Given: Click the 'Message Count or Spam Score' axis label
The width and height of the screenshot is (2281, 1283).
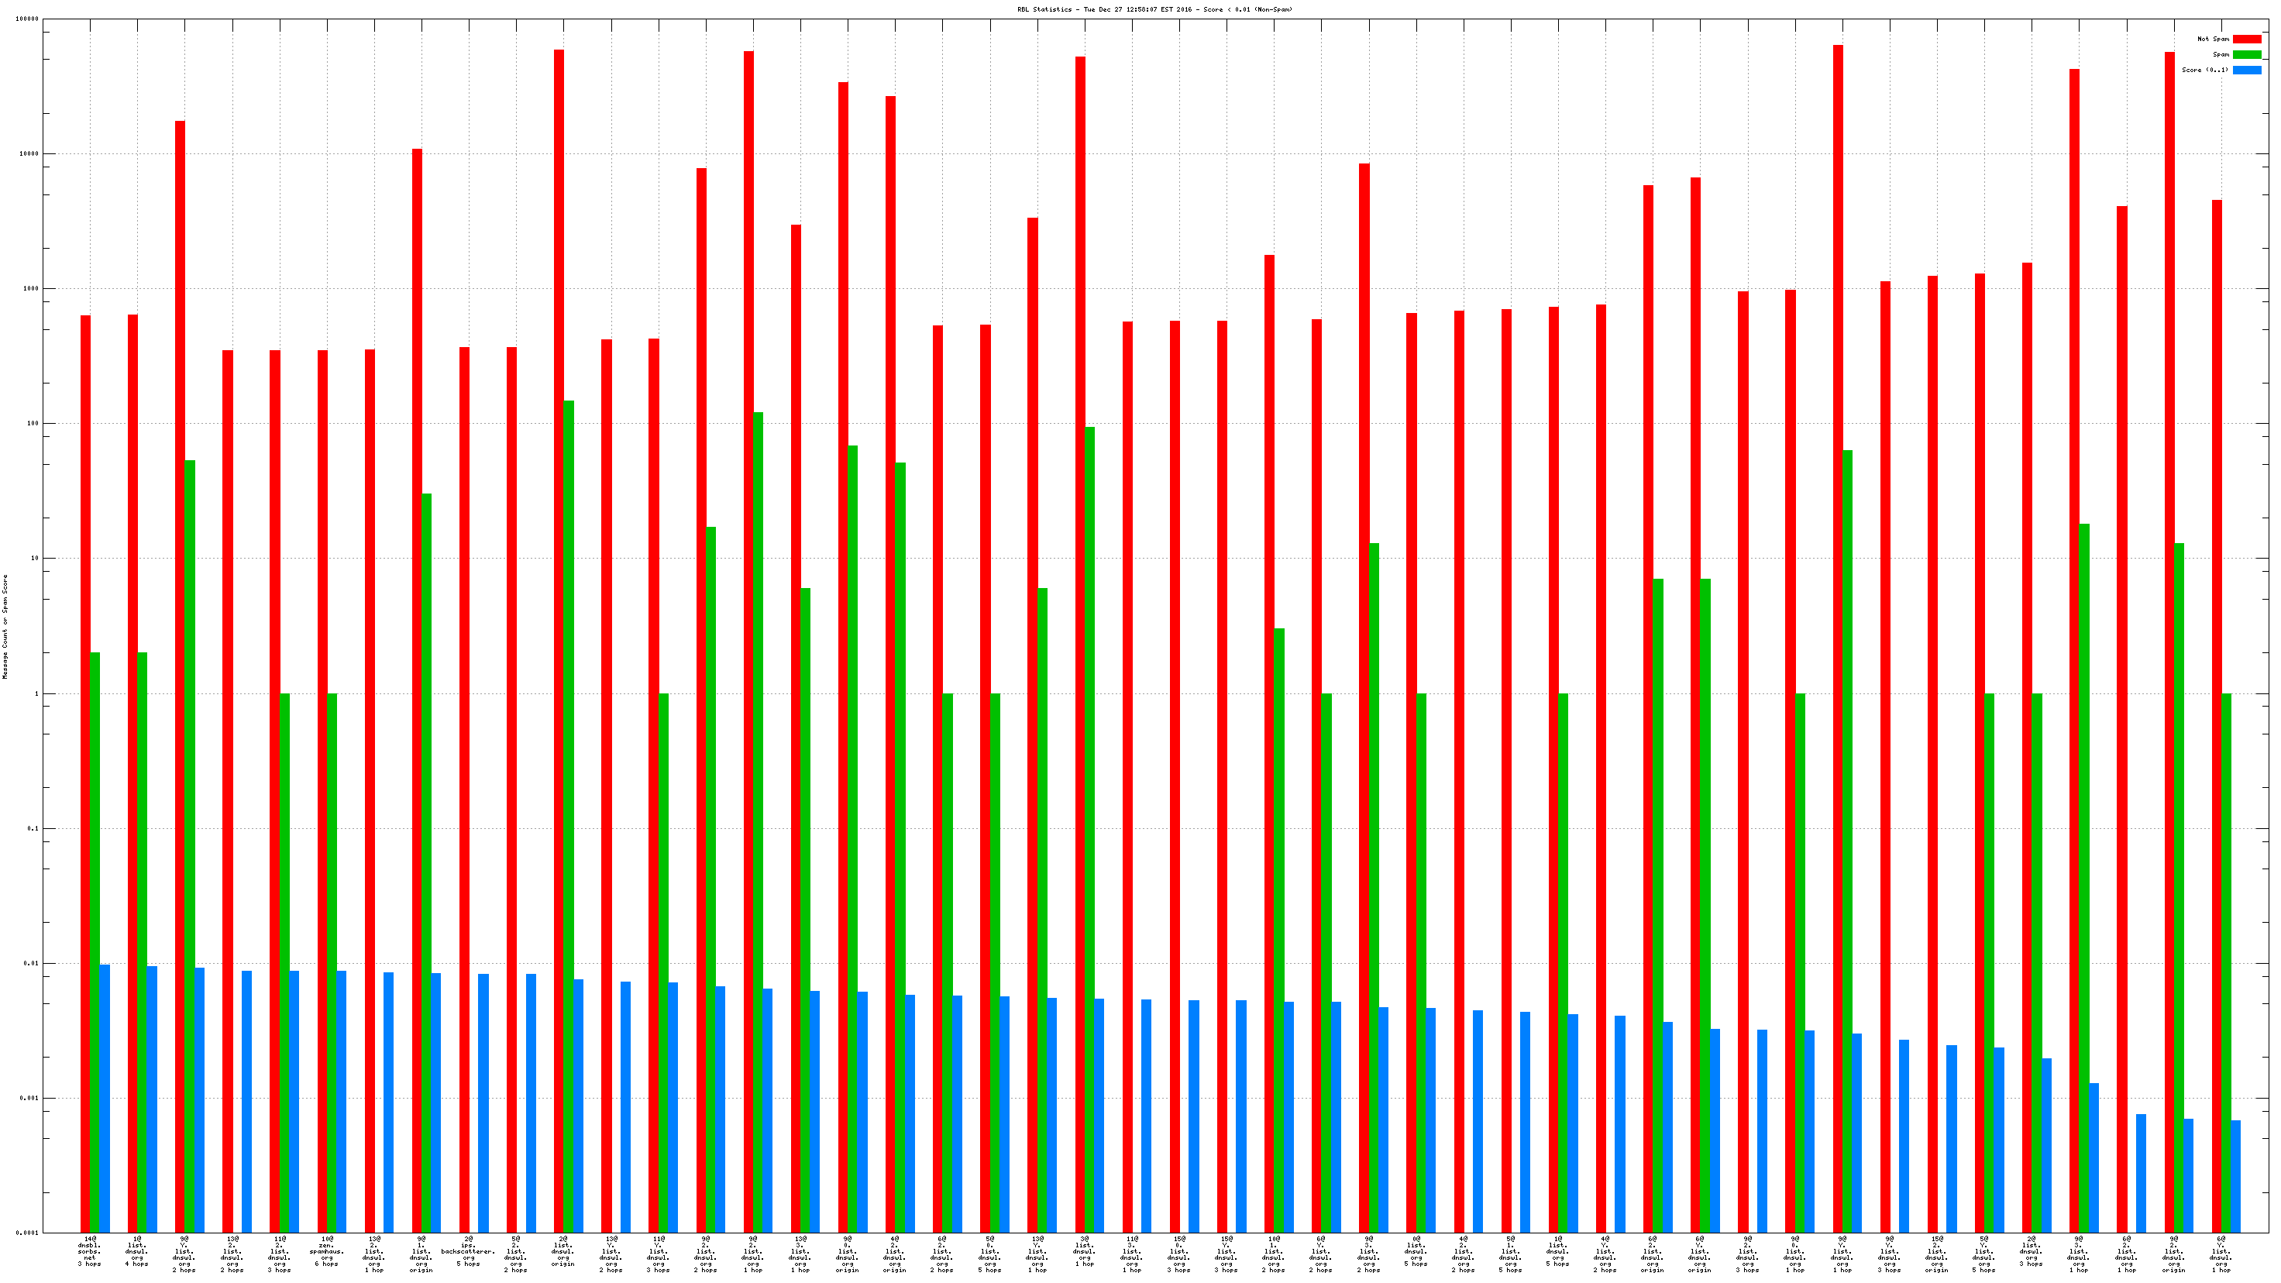Looking at the screenshot, I should 5,626.
